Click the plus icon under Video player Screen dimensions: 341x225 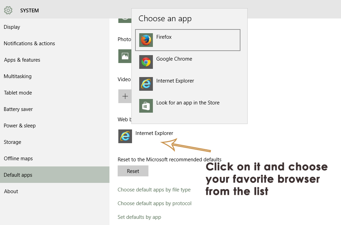(x=125, y=96)
